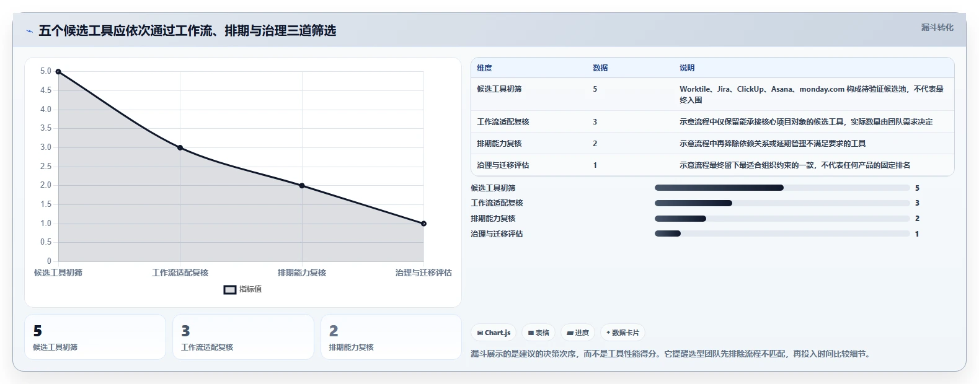This screenshot has width=979, height=384.
Task: Click the footnote text starting 漏斗展示的是
Action: [x=671, y=354]
